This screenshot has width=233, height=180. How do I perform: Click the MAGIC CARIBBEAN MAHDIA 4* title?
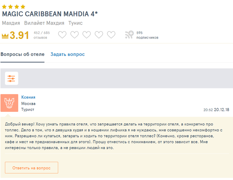50,14
